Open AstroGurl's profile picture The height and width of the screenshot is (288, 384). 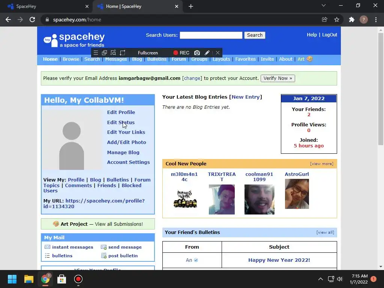[297, 194]
